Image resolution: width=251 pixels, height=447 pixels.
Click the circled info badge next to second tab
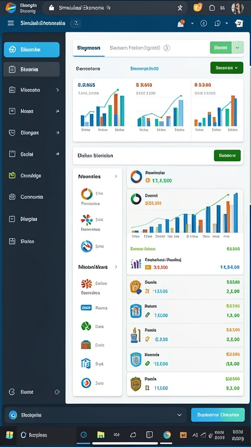[x=167, y=48]
